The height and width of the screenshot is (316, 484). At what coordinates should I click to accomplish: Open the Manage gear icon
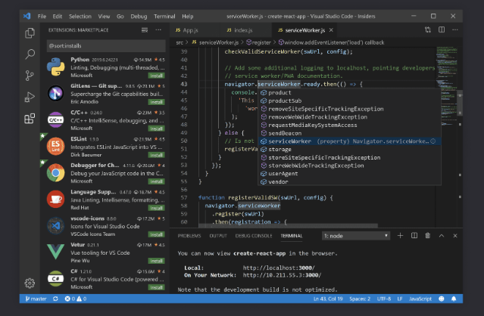point(30,283)
